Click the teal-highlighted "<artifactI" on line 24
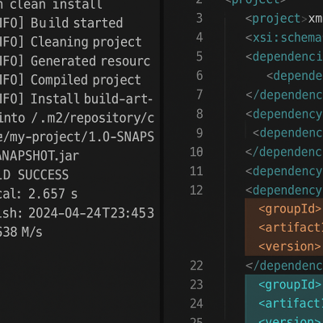The image size is (323, 323). click(x=291, y=304)
